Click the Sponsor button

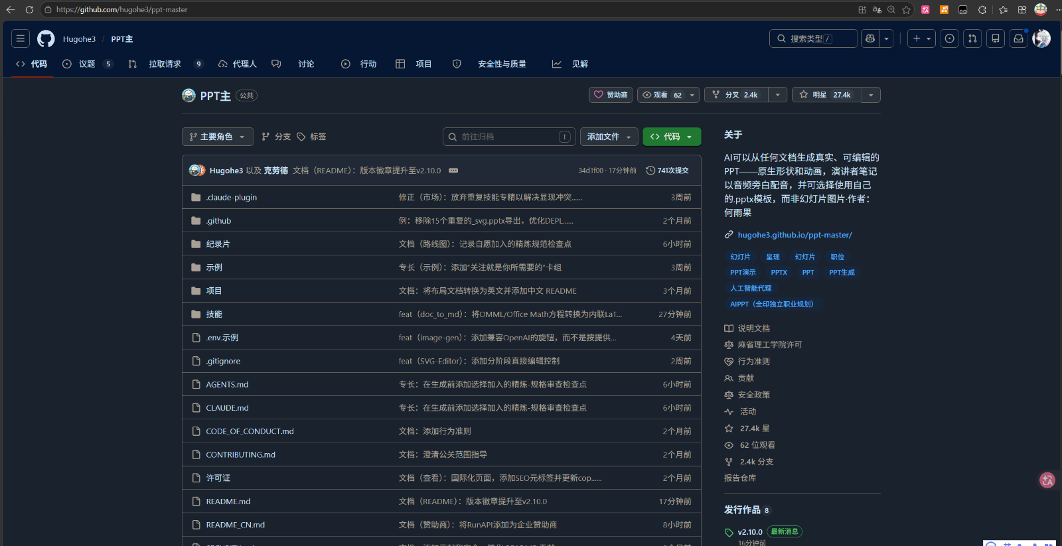[x=611, y=95]
